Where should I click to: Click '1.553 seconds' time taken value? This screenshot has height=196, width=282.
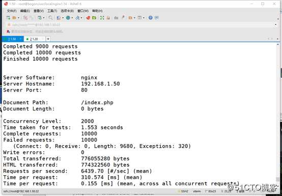pyautogui.click(x=102, y=127)
